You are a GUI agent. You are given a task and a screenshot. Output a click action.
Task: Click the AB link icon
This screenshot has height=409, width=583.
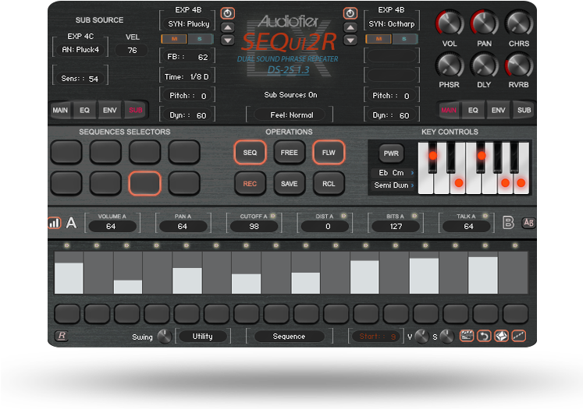[528, 223]
